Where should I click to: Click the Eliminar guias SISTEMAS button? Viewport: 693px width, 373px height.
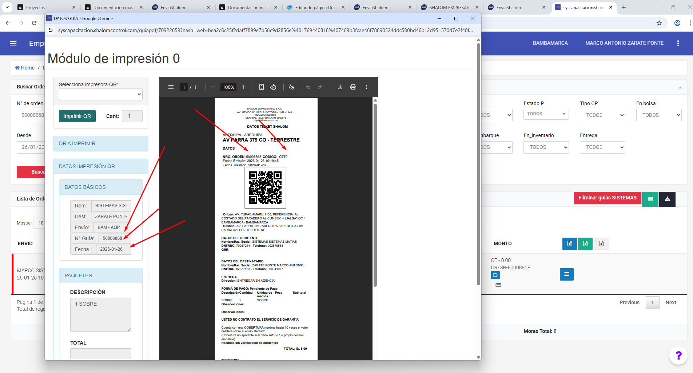607,198
